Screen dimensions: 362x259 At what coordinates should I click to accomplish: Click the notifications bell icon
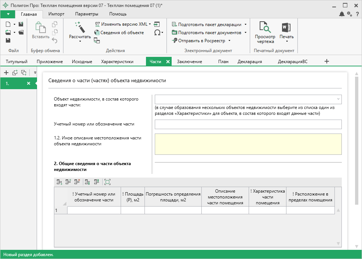[x=341, y=14]
